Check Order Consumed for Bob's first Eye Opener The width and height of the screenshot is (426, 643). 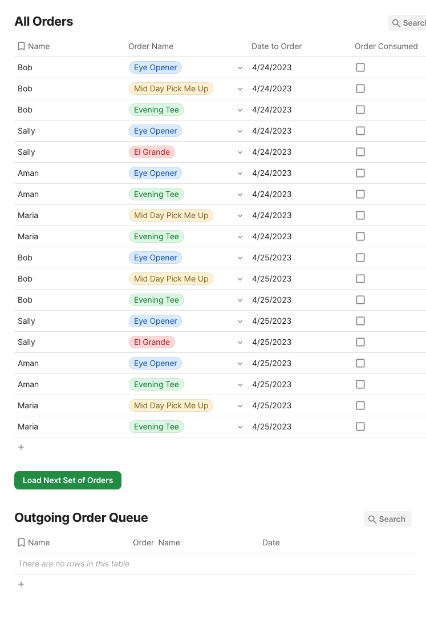point(360,67)
